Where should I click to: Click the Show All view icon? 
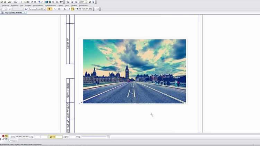tap(90, 2)
